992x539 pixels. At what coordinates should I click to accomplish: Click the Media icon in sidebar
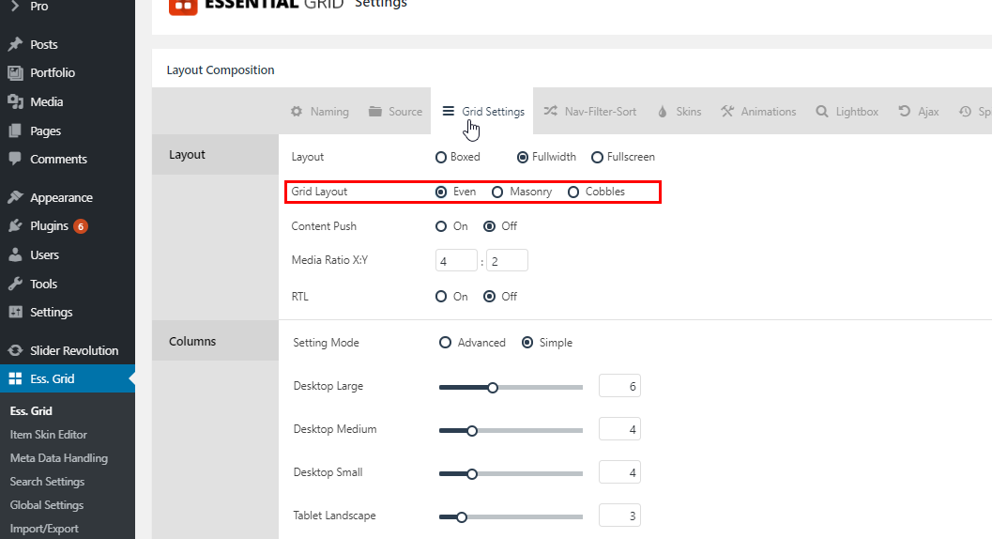tap(15, 101)
